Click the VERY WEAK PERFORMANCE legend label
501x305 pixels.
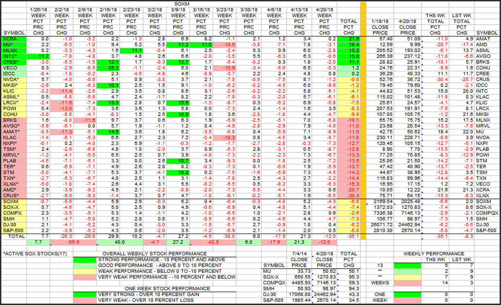pos(167,277)
